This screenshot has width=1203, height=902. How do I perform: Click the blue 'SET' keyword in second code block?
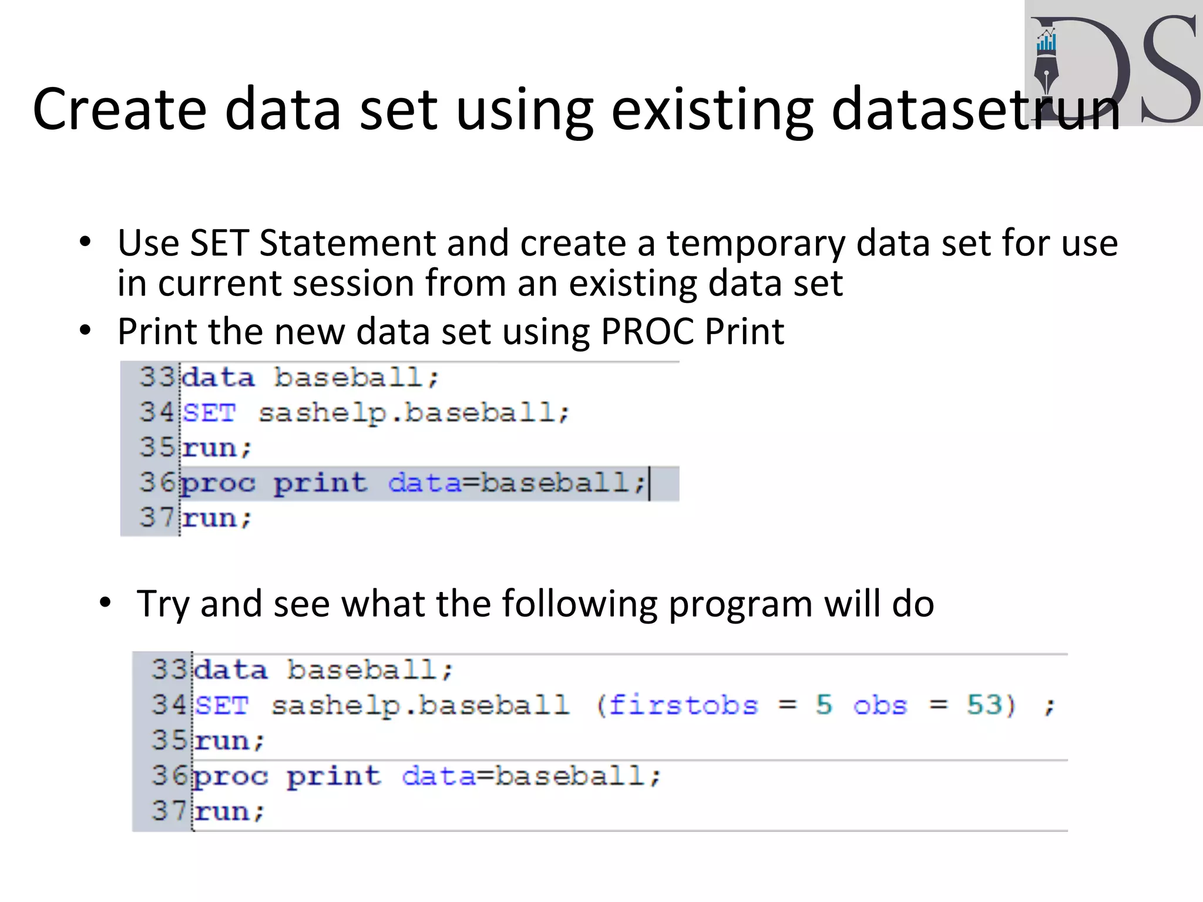click(221, 705)
